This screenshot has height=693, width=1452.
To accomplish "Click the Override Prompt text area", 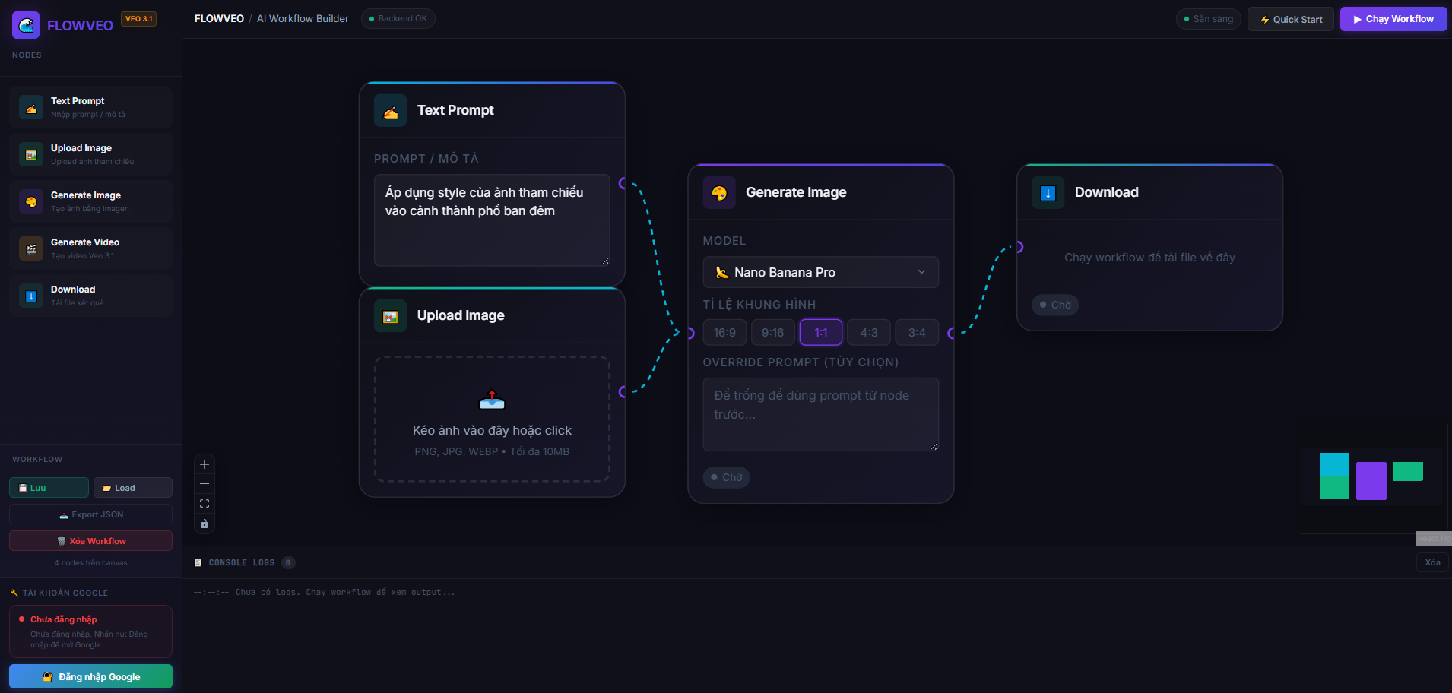I will 820,414.
